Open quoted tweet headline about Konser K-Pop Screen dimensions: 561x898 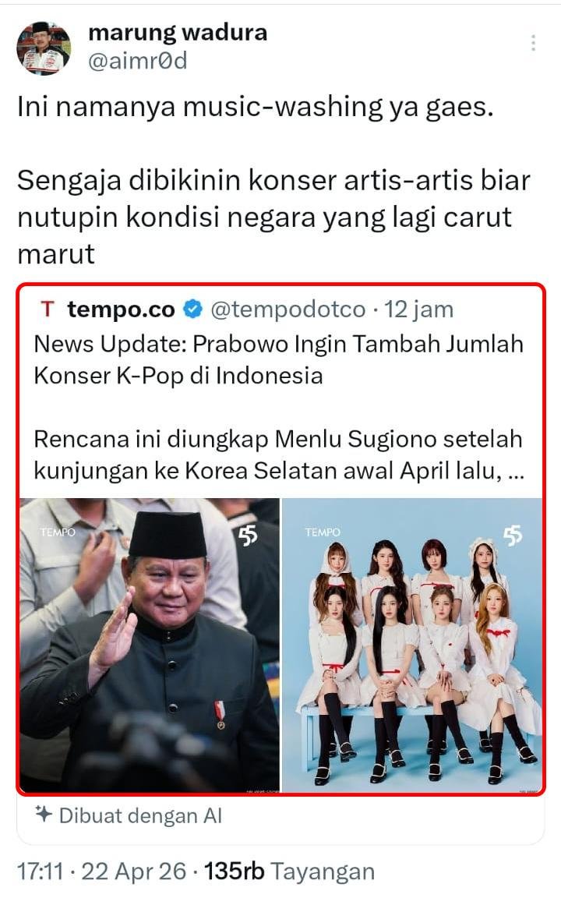point(279,359)
